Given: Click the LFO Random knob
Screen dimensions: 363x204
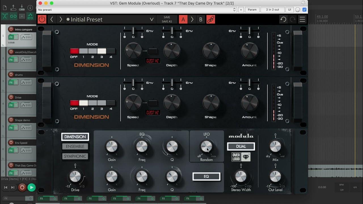Looking at the screenshot, I should 206,146.
